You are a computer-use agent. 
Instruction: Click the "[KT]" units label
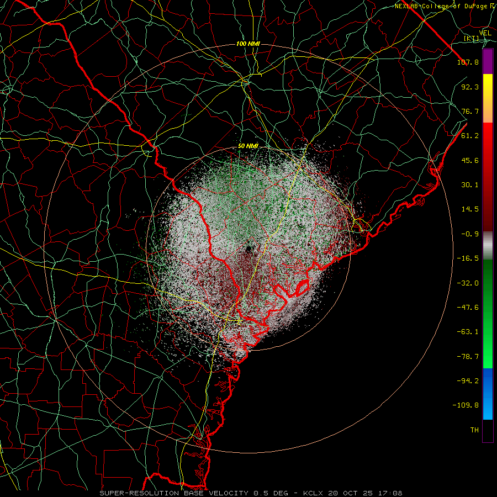[471, 39]
